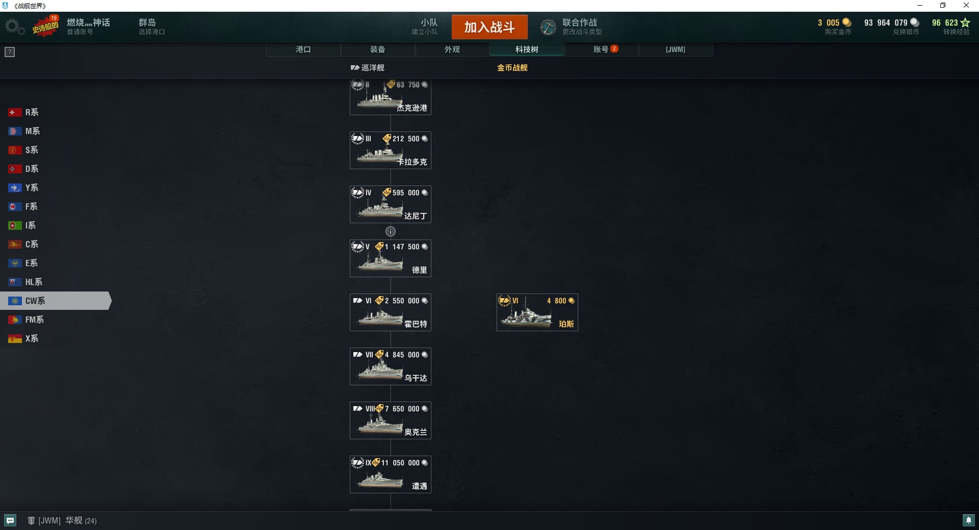Select the R系 nation flag entry

(x=24, y=112)
